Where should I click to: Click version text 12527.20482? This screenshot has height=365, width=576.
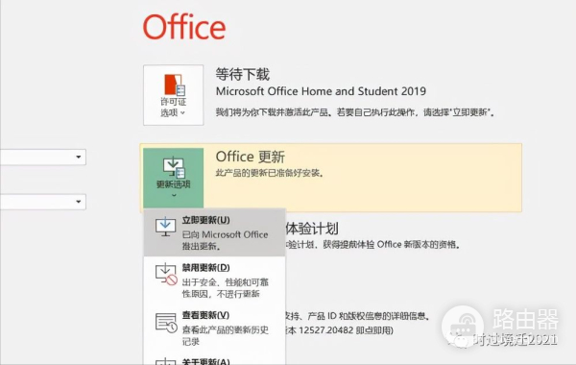point(324,330)
